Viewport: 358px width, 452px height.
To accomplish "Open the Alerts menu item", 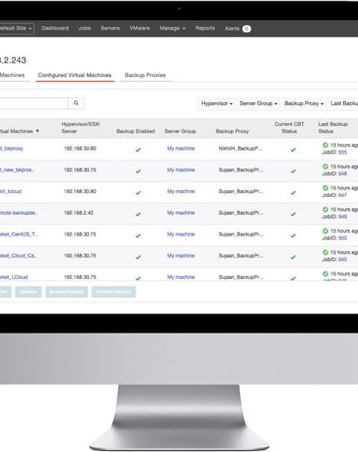I will coord(232,28).
